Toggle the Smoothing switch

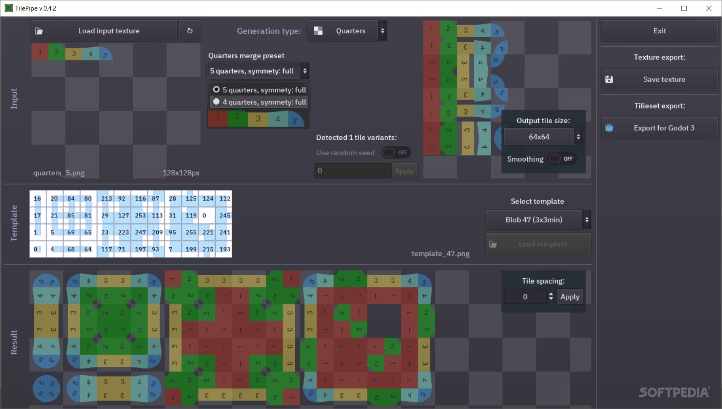[562, 159]
